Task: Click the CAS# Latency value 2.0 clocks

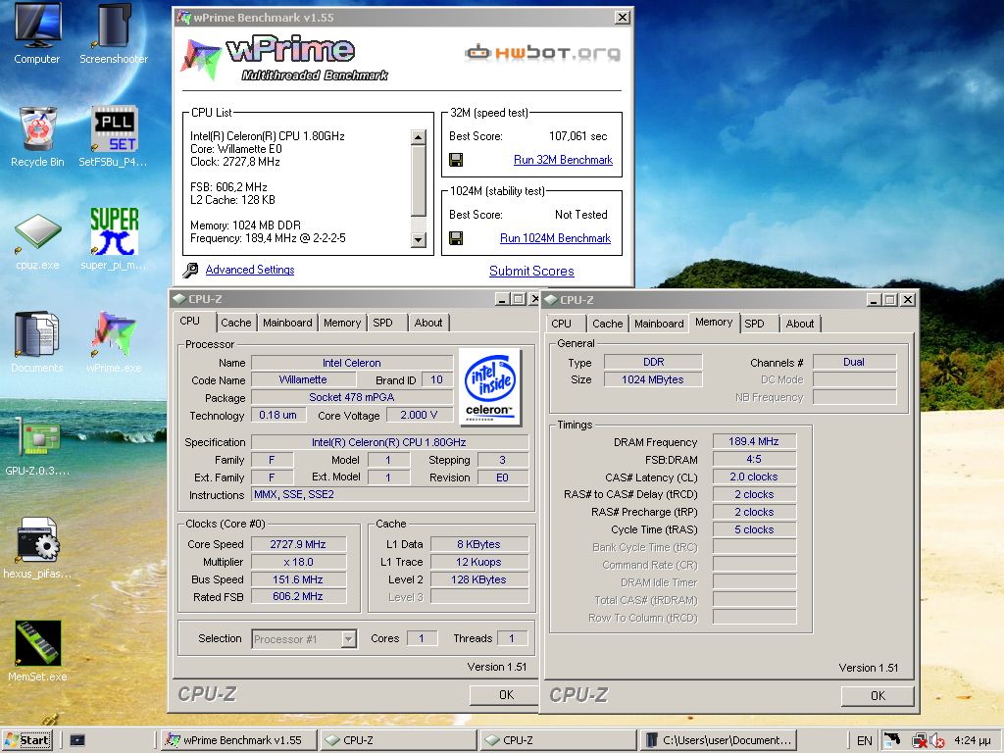Action: 754,477
